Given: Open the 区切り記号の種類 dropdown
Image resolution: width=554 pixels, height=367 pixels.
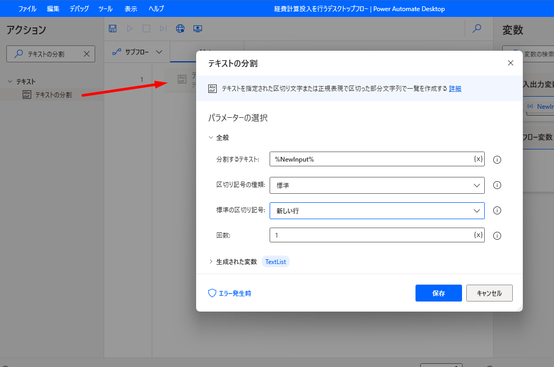Looking at the screenshot, I should pos(377,185).
